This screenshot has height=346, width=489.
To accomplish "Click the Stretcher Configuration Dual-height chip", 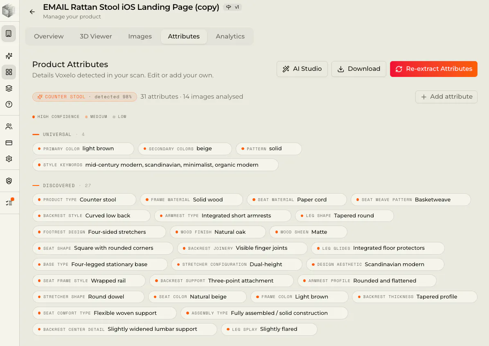I will point(237,265).
